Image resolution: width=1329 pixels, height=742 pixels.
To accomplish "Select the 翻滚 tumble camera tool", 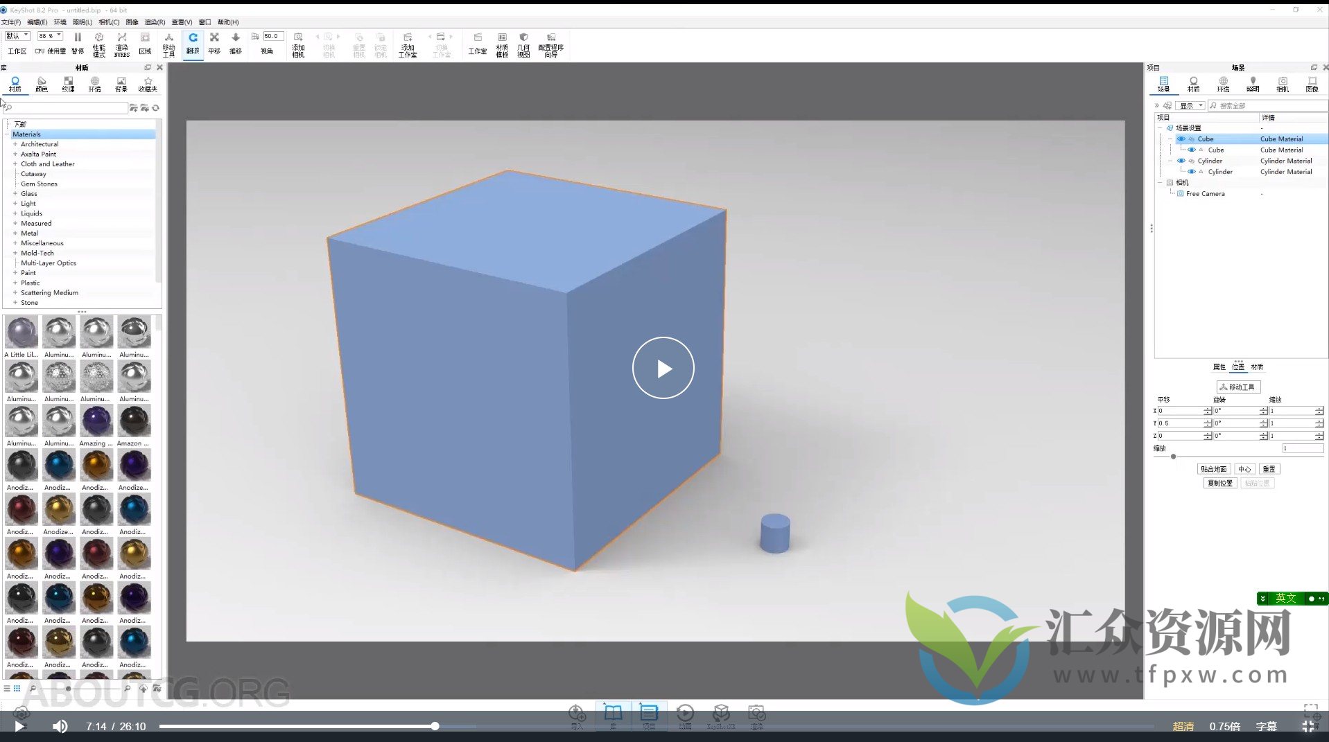I will click(193, 42).
